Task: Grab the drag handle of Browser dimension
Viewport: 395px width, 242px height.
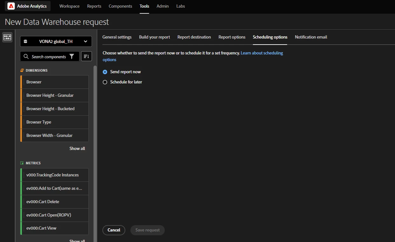Action: [24, 82]
